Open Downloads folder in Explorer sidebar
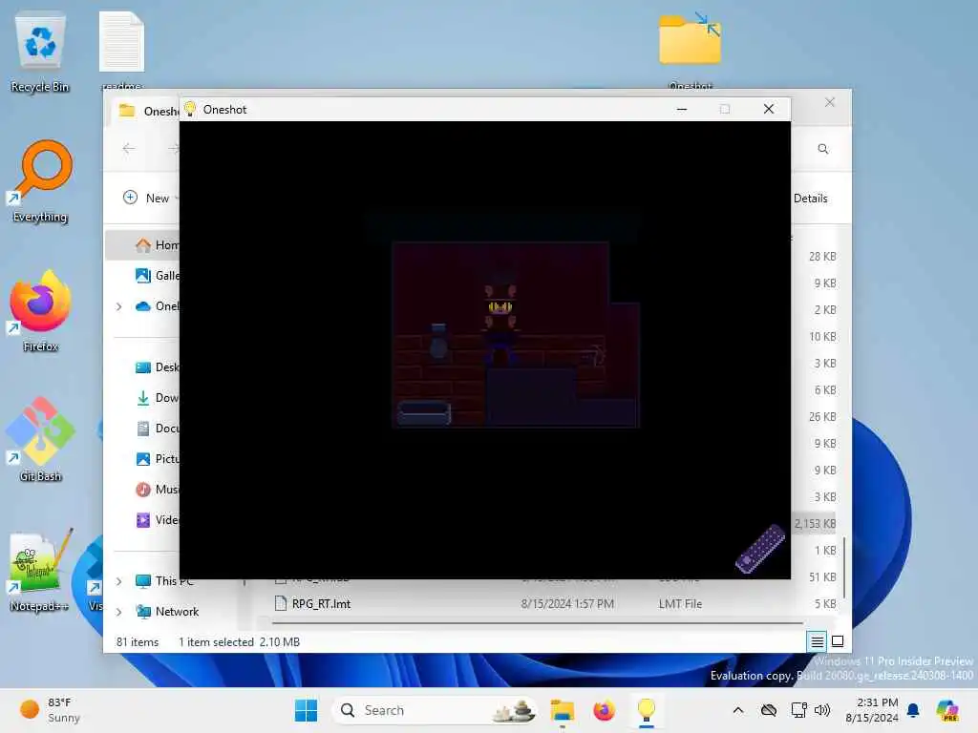 (156, 398)
